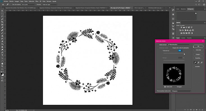This screenshot has height=111, width=206.
Task: Click the selection preview thumbnail
Action: coord(174,74)
